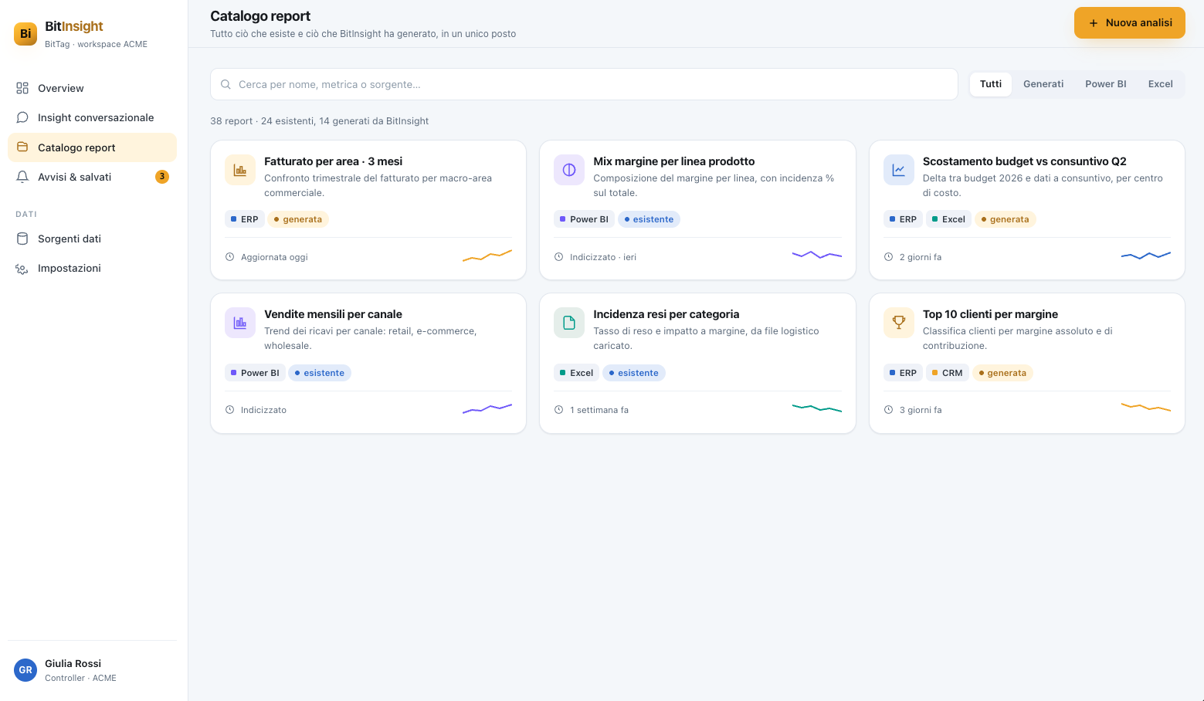
Task: Open Giulia Rossi user profile
Action: [92, 670]
